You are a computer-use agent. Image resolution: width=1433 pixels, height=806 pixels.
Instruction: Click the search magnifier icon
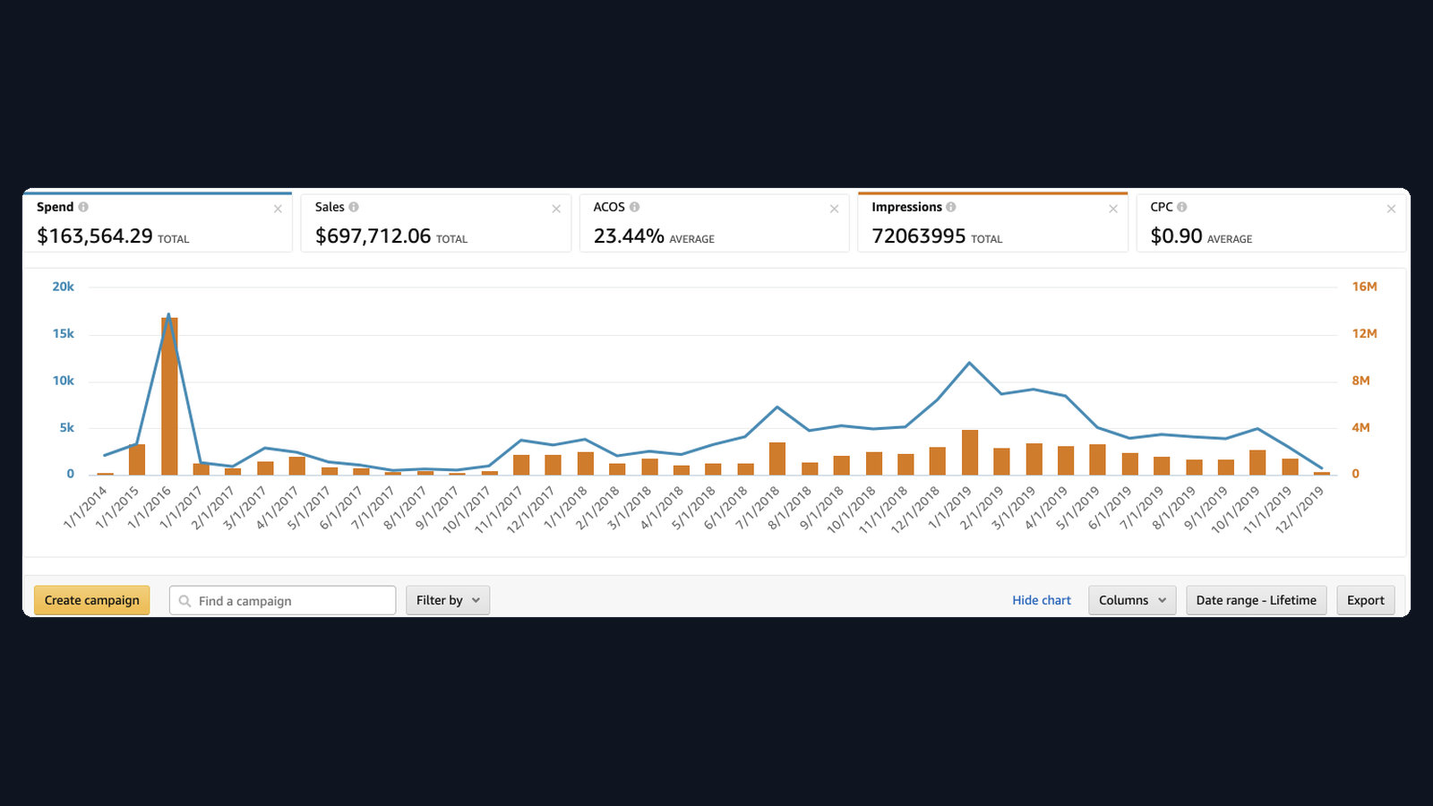pos(184,601)
